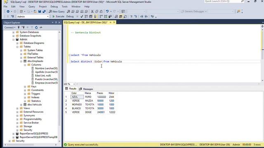264x148 pixels.
Task: Select the SQLQuery1.sql document tab
Action: point(85,22)
